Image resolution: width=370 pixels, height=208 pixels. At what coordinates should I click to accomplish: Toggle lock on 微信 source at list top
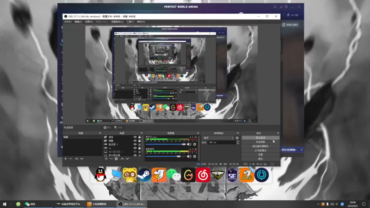pos(140,137)
